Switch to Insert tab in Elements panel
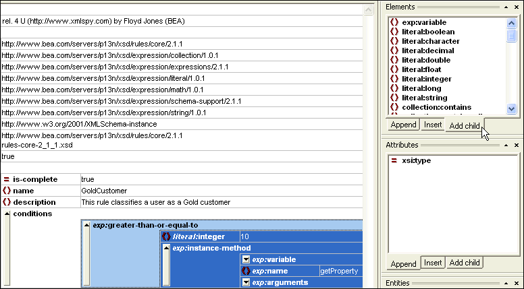Screen dimensions: 524x289 [433, 125]
